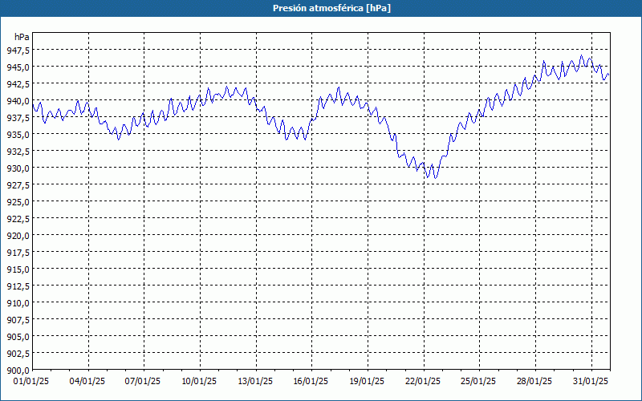Image resolution: width=642 pixels, height=401 pixels.
Task: Click the 900,0 y-axis label
Action: 18,371
